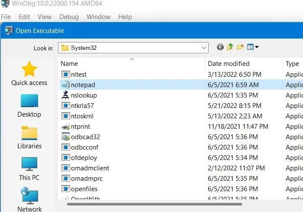
Task: Sort files by Type column
Action: pyautogui.click(x=293, y=63)
